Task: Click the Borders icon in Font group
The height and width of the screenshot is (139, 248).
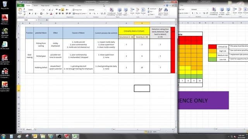Action: pos(41,14)
